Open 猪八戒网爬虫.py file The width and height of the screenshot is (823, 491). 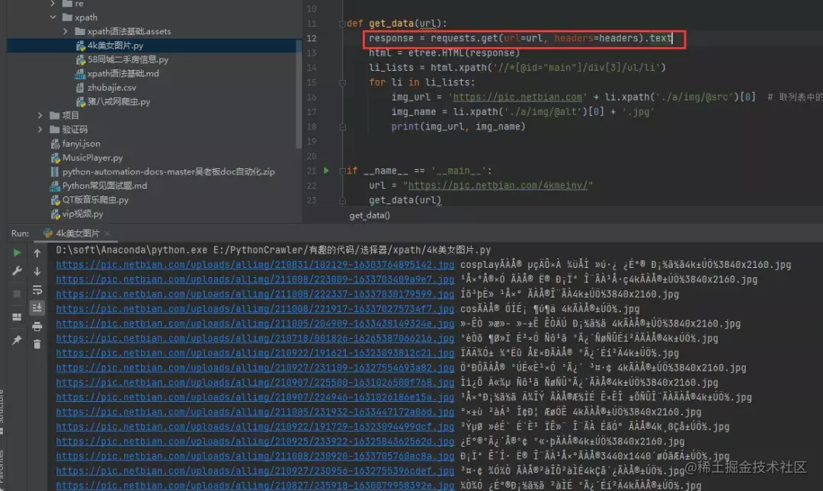[x=119, y=102]
